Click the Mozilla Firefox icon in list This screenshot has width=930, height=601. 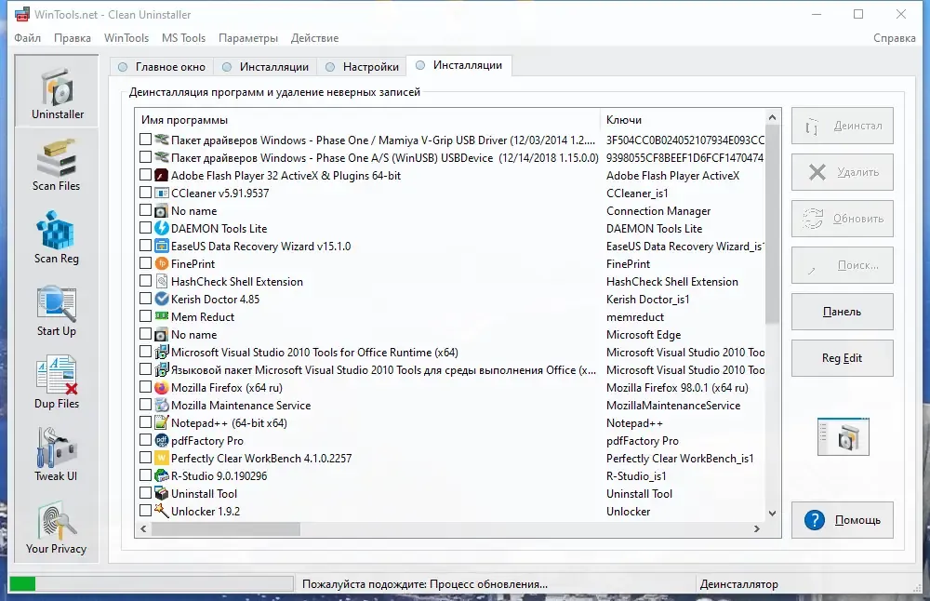click(x=161, y=387)
